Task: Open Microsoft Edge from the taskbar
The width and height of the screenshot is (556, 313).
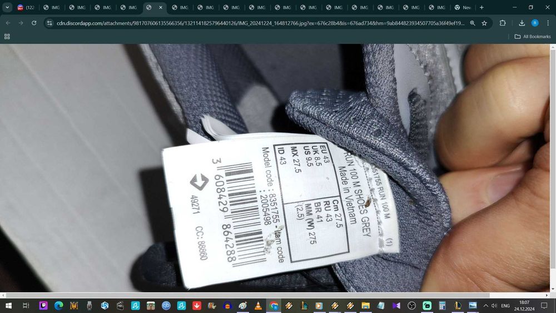Action: click(x=59, y=306)
